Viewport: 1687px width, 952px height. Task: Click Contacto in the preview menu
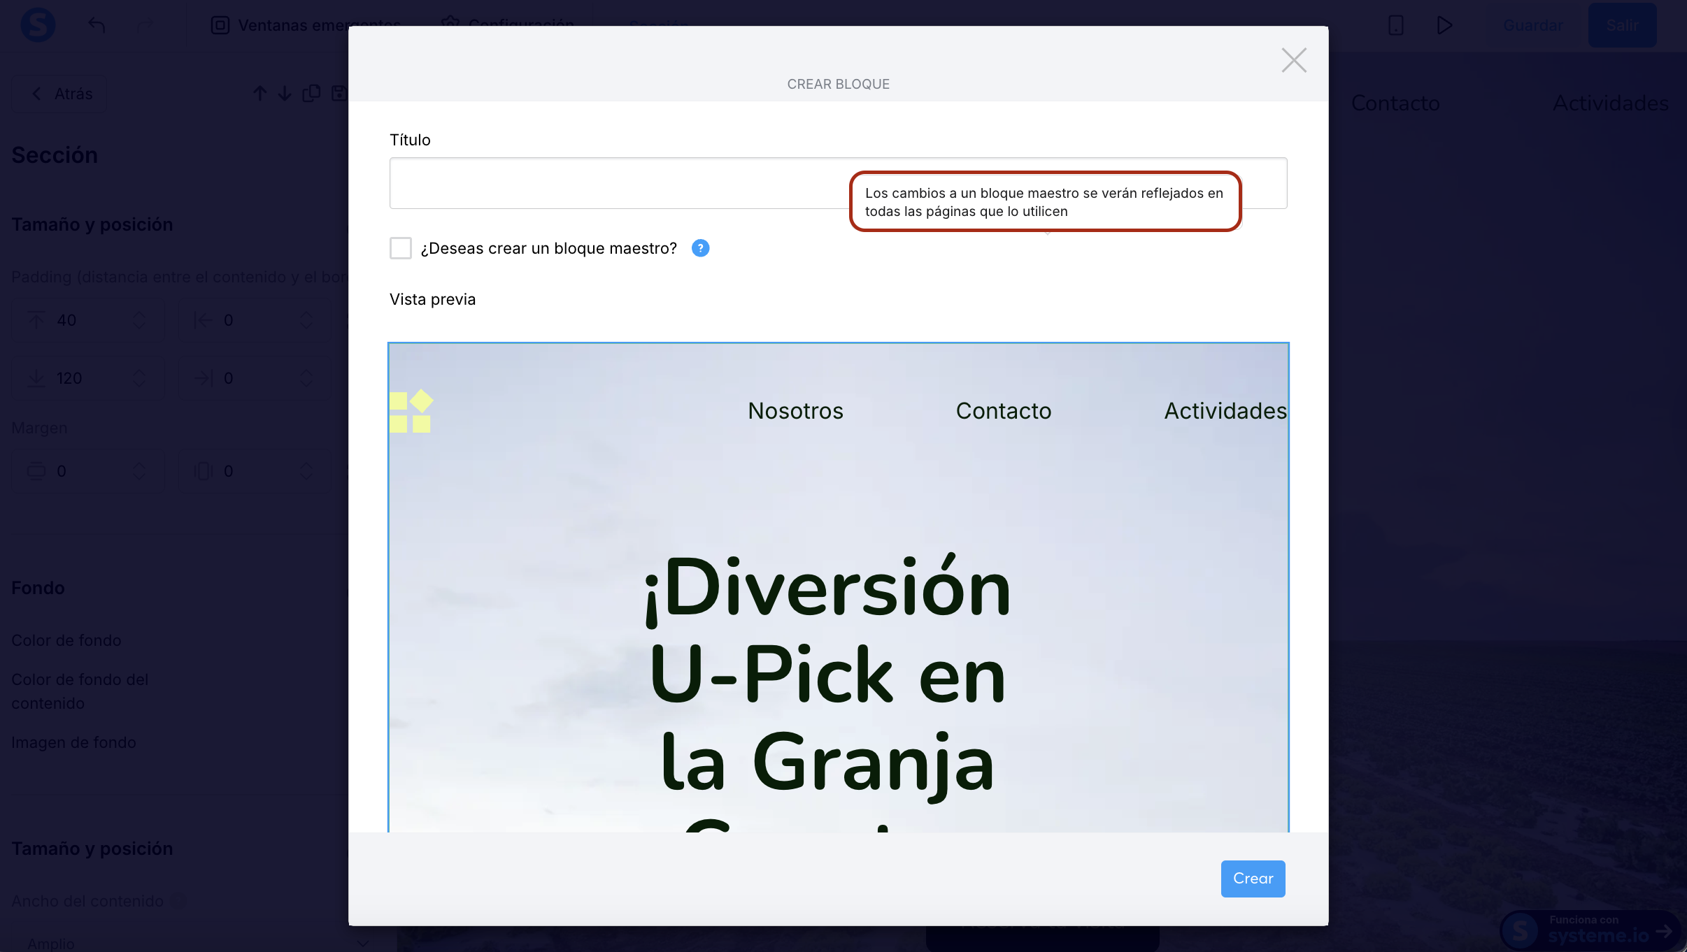pos(1003,411)
